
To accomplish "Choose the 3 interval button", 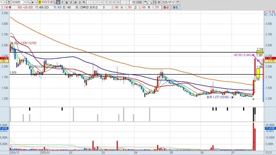I will [93, 2].
